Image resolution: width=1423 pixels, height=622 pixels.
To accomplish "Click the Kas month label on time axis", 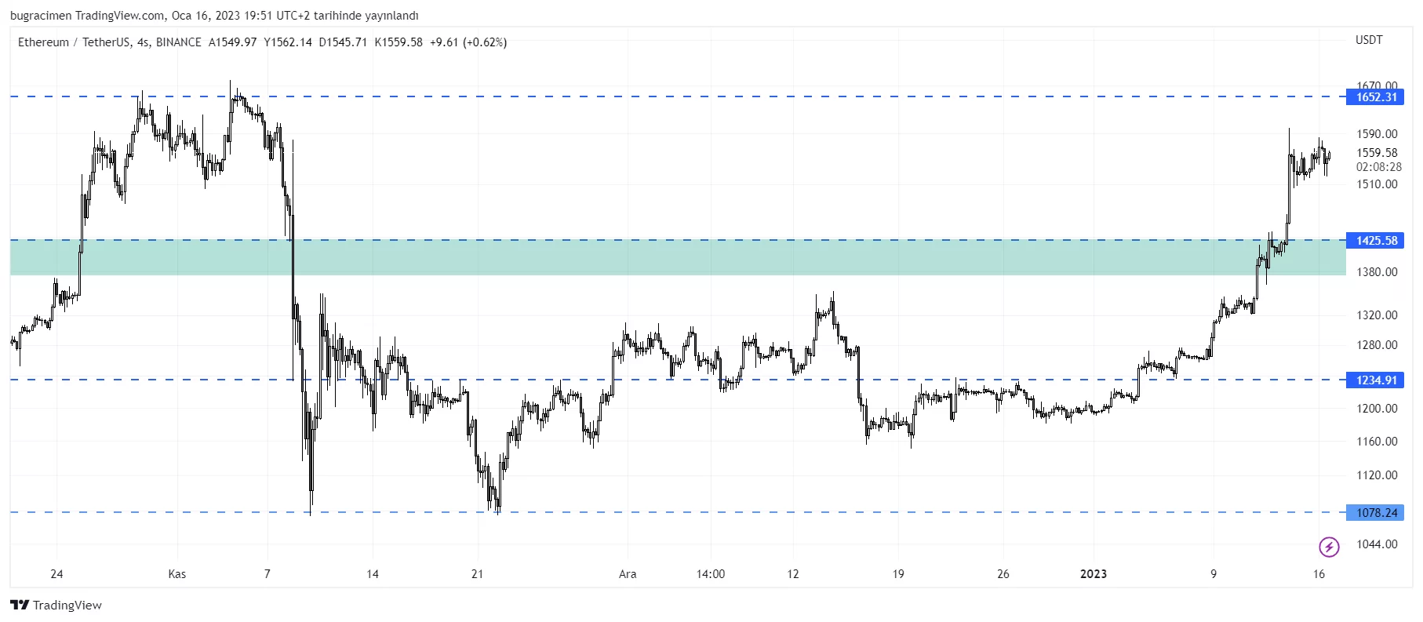I will (177, 574).
